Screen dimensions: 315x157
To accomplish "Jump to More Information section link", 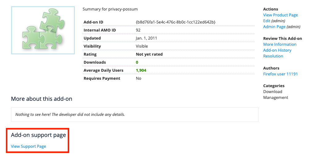I will [x=280, y=45].
